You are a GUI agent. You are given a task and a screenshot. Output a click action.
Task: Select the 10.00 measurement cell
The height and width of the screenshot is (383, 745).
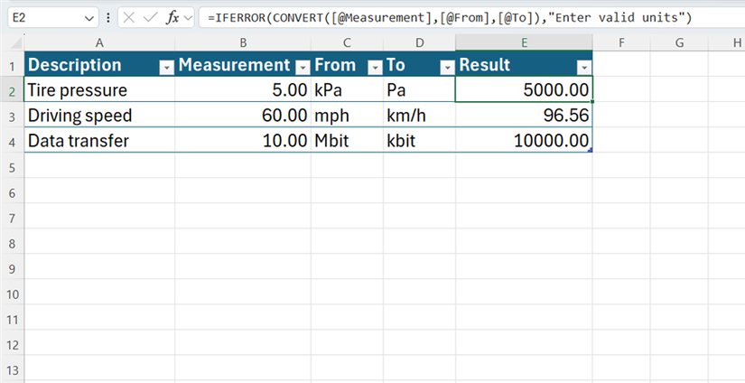[x=243, y=141]
